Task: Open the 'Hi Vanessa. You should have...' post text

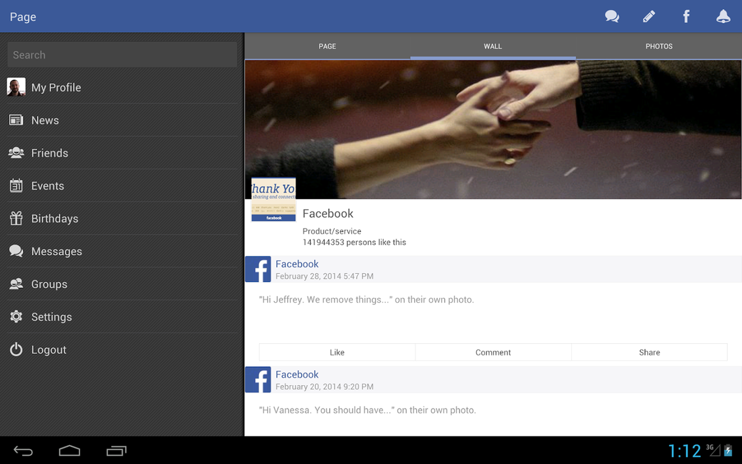Action: point(368,410)
